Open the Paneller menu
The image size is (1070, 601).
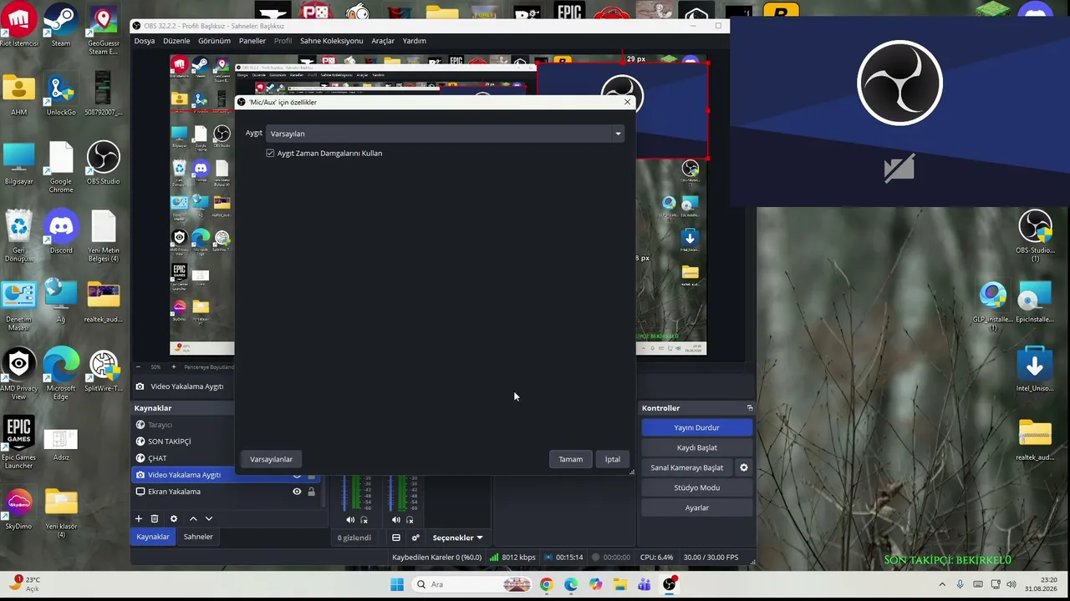[x=252, y=41]
